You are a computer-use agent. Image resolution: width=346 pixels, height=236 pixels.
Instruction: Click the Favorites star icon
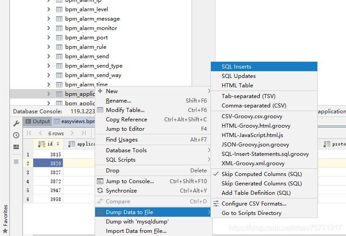5,231
